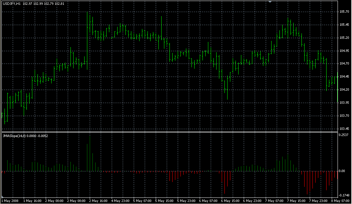The height and width of the screenshot is (204, 352).
Task: Click the 4 May 23:00 time label
Action: [x=120, y=201]
